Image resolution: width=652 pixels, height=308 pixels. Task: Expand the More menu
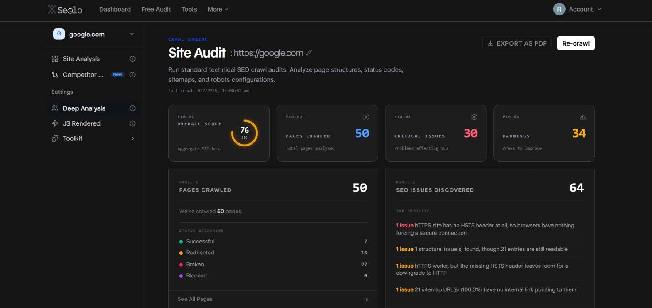click(x=218, y=9)
